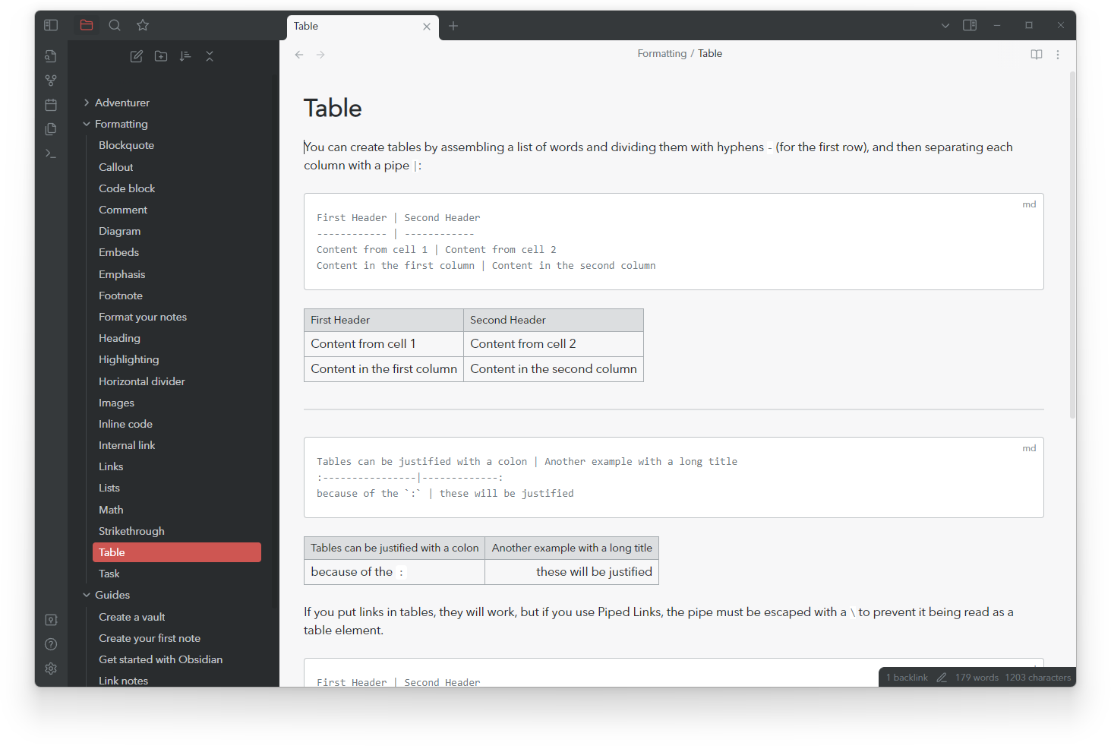The image size is (1111, 746).
Task: Open the Emphasis note
Action: [x=122, y=274]
